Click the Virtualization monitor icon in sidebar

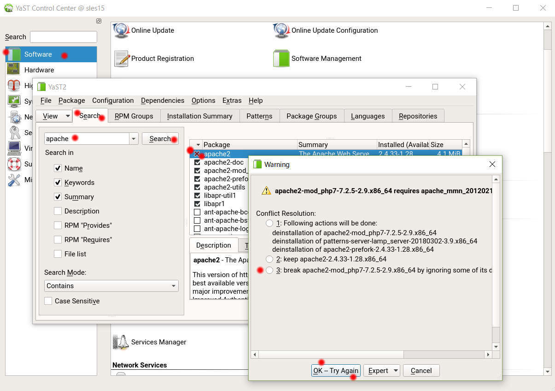pyautogui.click(x=14, y=148)
